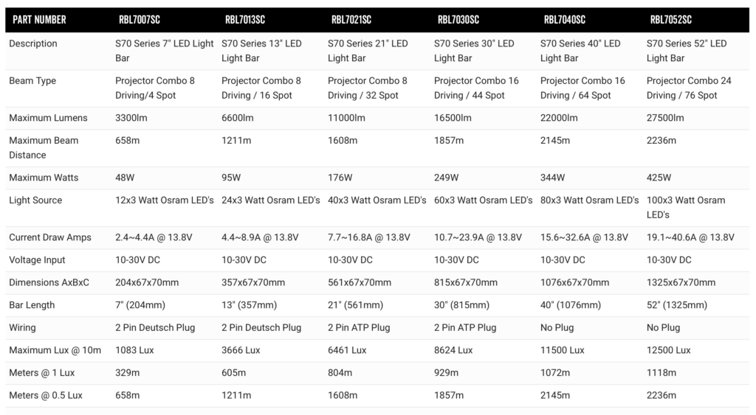Click the Description row label
This screenshot has height=415, width=756.
(x=32, y=43)
